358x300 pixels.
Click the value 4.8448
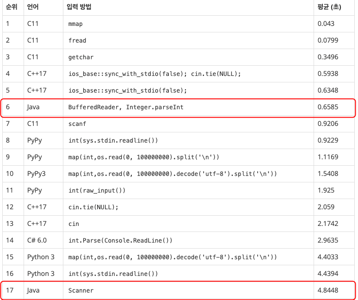(x=327, y=291)
